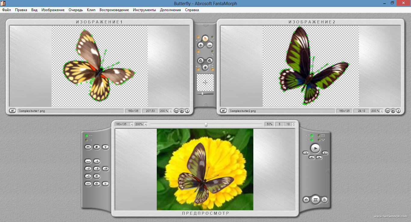Expand Image 1 zoom 200% dropdown
This screenshot has height=222, width=411.
(x=170, y=111)
